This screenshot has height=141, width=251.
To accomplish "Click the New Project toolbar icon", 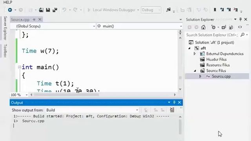I will coord(31,10).
